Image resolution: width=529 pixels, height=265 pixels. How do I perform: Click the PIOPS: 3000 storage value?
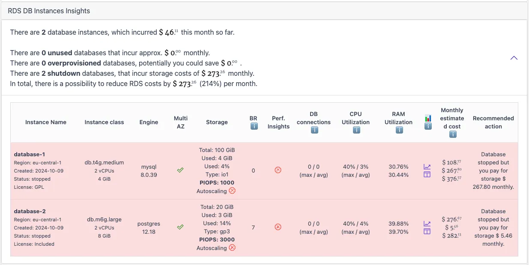coord(217,239)
